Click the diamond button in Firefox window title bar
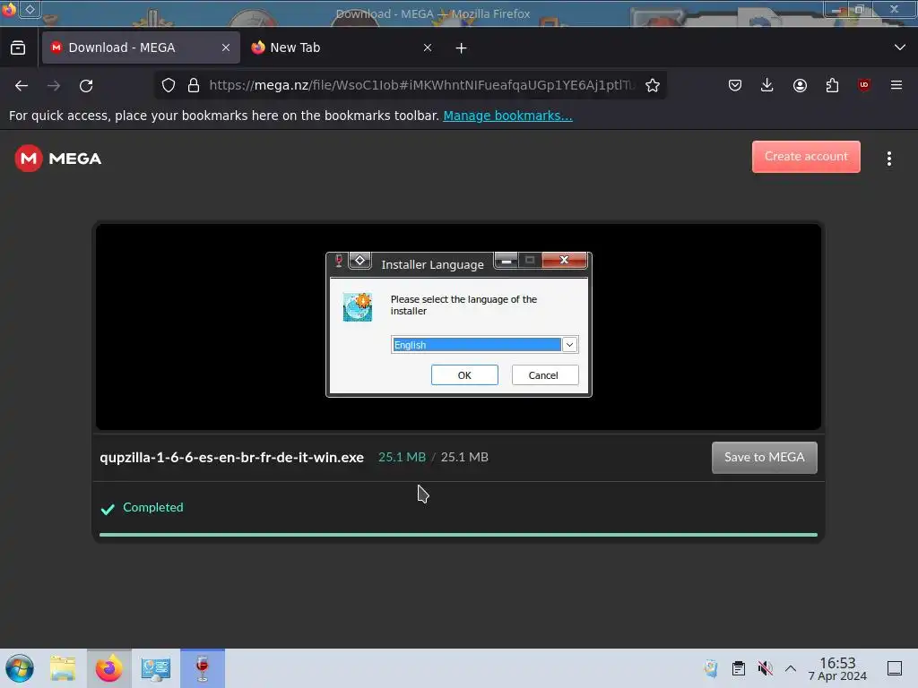This screenshot has width=918, height=688. (30, 9)
